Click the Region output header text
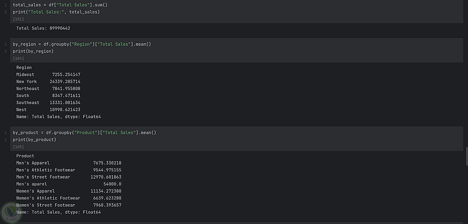The width and height of the screenshot is (468, 224). click(x=24, y=68)
